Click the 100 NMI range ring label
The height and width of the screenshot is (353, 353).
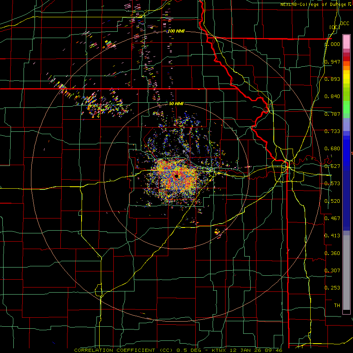(176, 31)
